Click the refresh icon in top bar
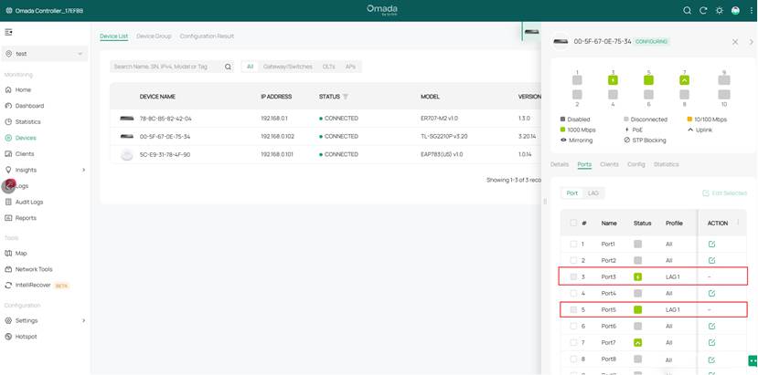The image size is (758, 375). click(703, 11)
